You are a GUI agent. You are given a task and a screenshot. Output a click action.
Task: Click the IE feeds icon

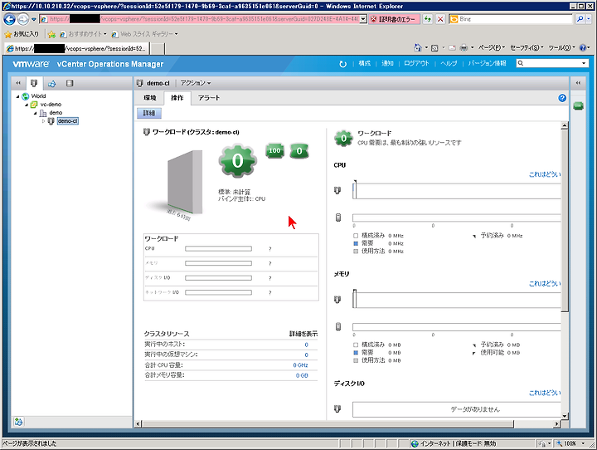coord(434,47)
